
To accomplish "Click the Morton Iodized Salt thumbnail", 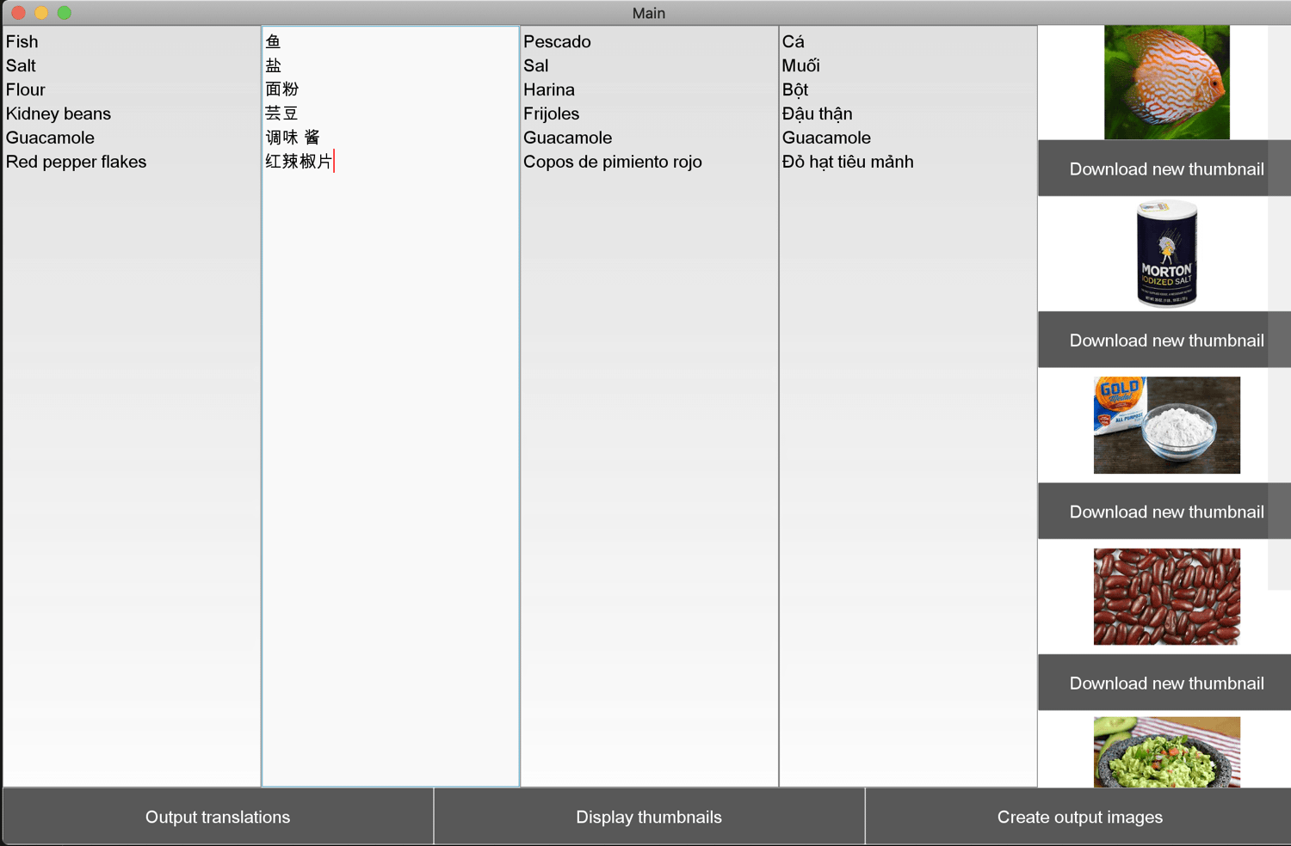I will [1166, 253].
